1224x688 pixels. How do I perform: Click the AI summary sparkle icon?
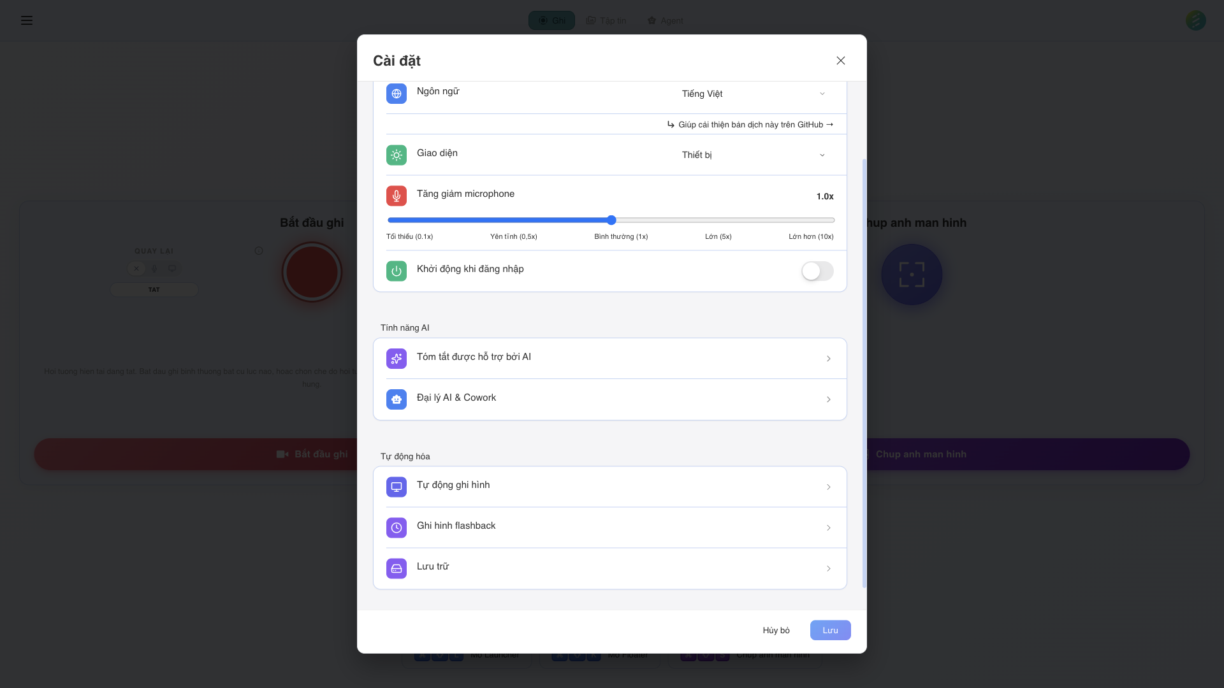396,359
